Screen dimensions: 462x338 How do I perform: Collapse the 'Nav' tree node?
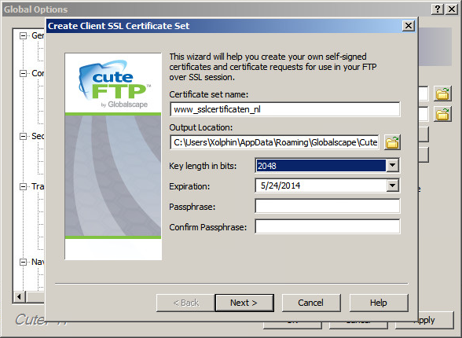point(23,262)
